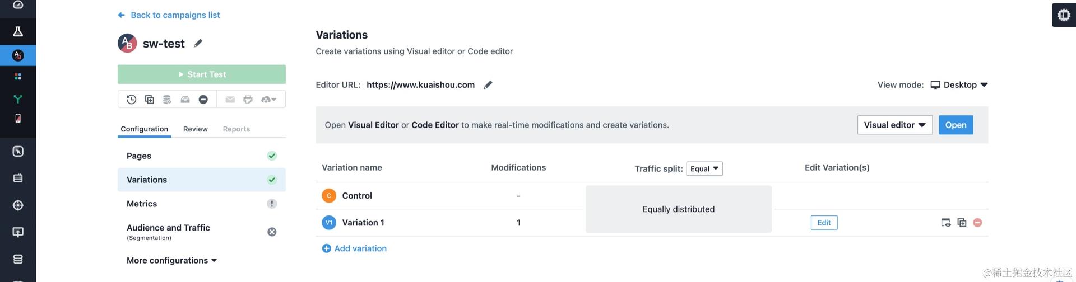Click the blue Open button

click(x=956, y=125)
